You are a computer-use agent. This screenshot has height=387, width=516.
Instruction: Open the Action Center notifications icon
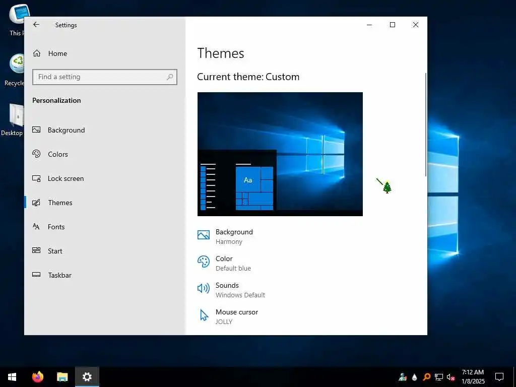tap(499, 377)
